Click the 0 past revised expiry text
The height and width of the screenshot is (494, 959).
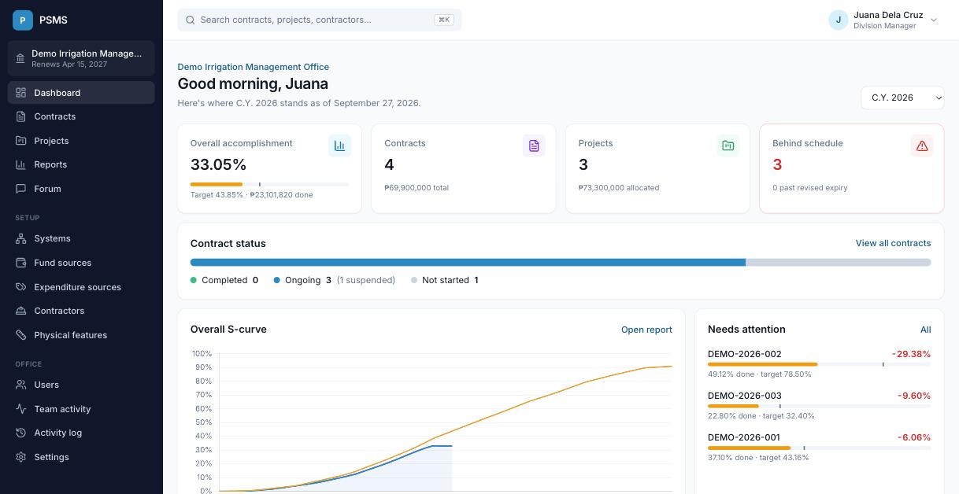click(x=810, y=188)
